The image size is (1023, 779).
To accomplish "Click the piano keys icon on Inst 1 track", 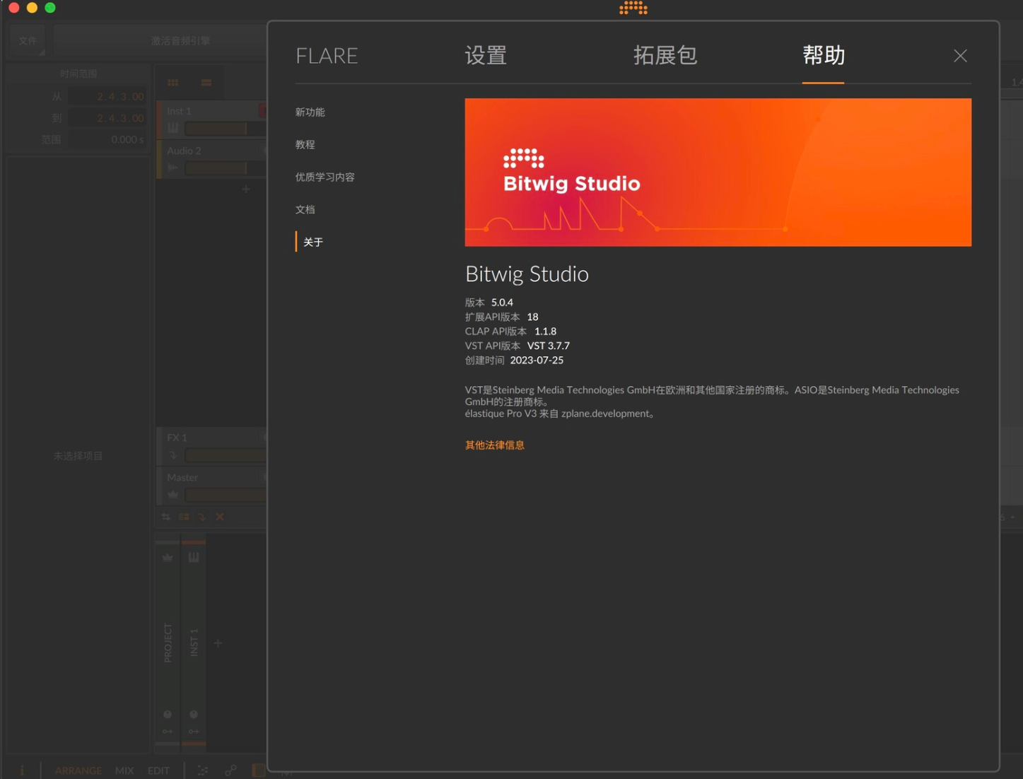I will [173, 127].
